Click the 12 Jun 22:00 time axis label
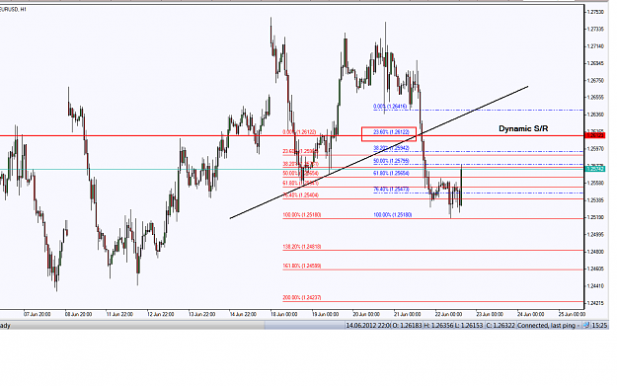Image resolution: width=617 pixels, height=386 pixels. coord(161,314)
